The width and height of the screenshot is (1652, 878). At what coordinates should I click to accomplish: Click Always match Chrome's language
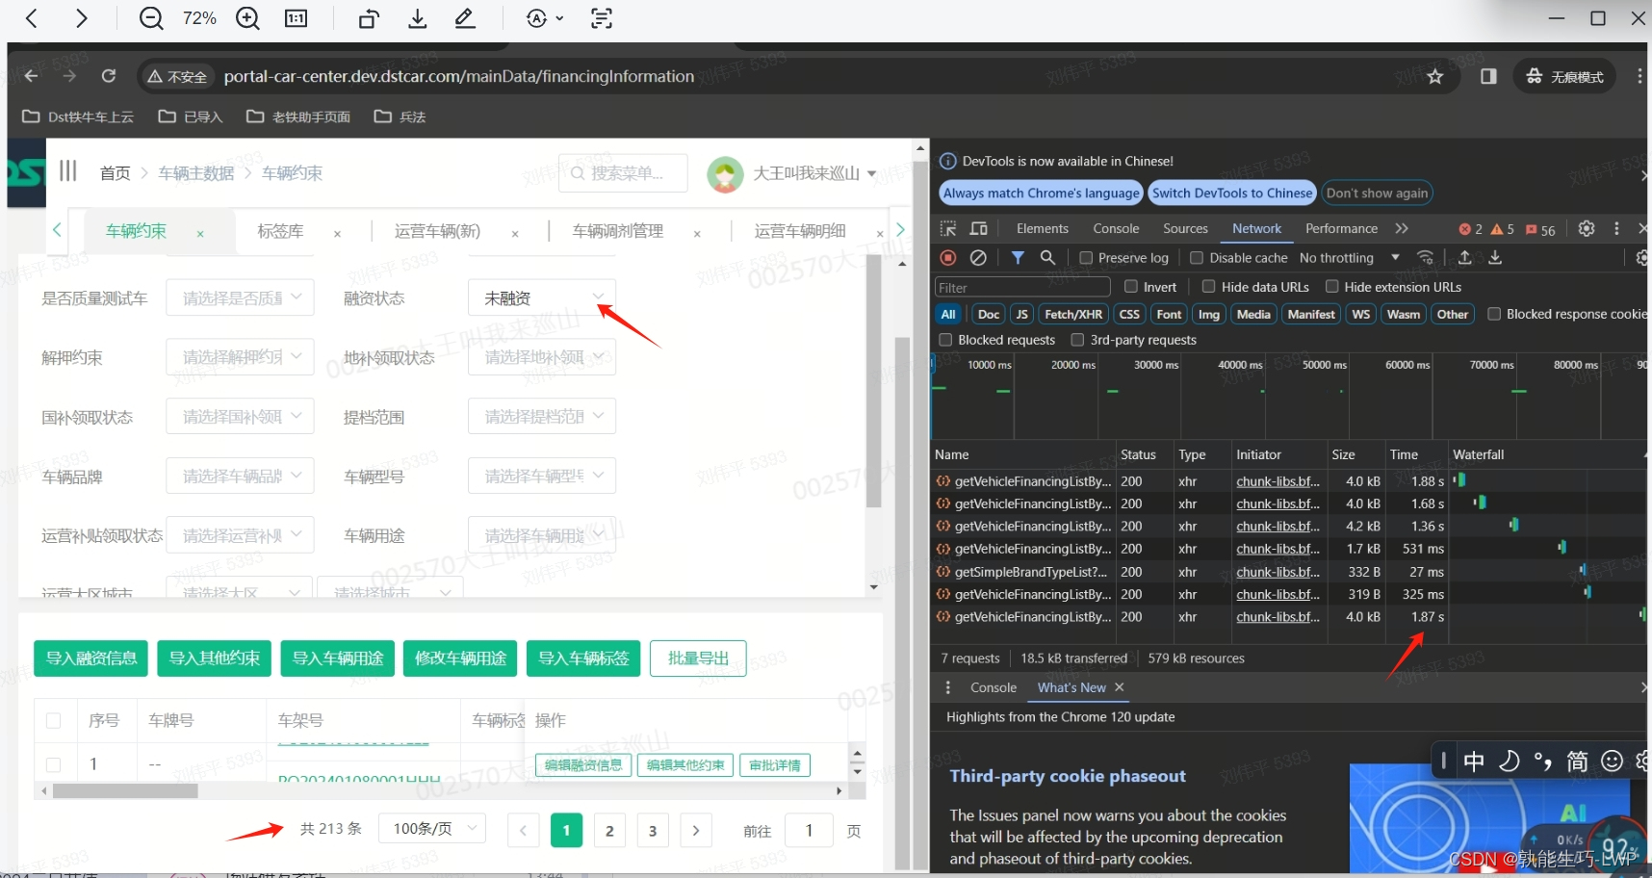(x=1041, y=193)
